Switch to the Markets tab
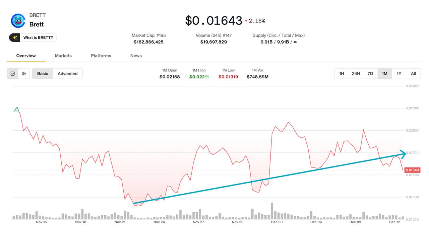The height and width of the screenshot is (233, 429). tap(63, 55)
